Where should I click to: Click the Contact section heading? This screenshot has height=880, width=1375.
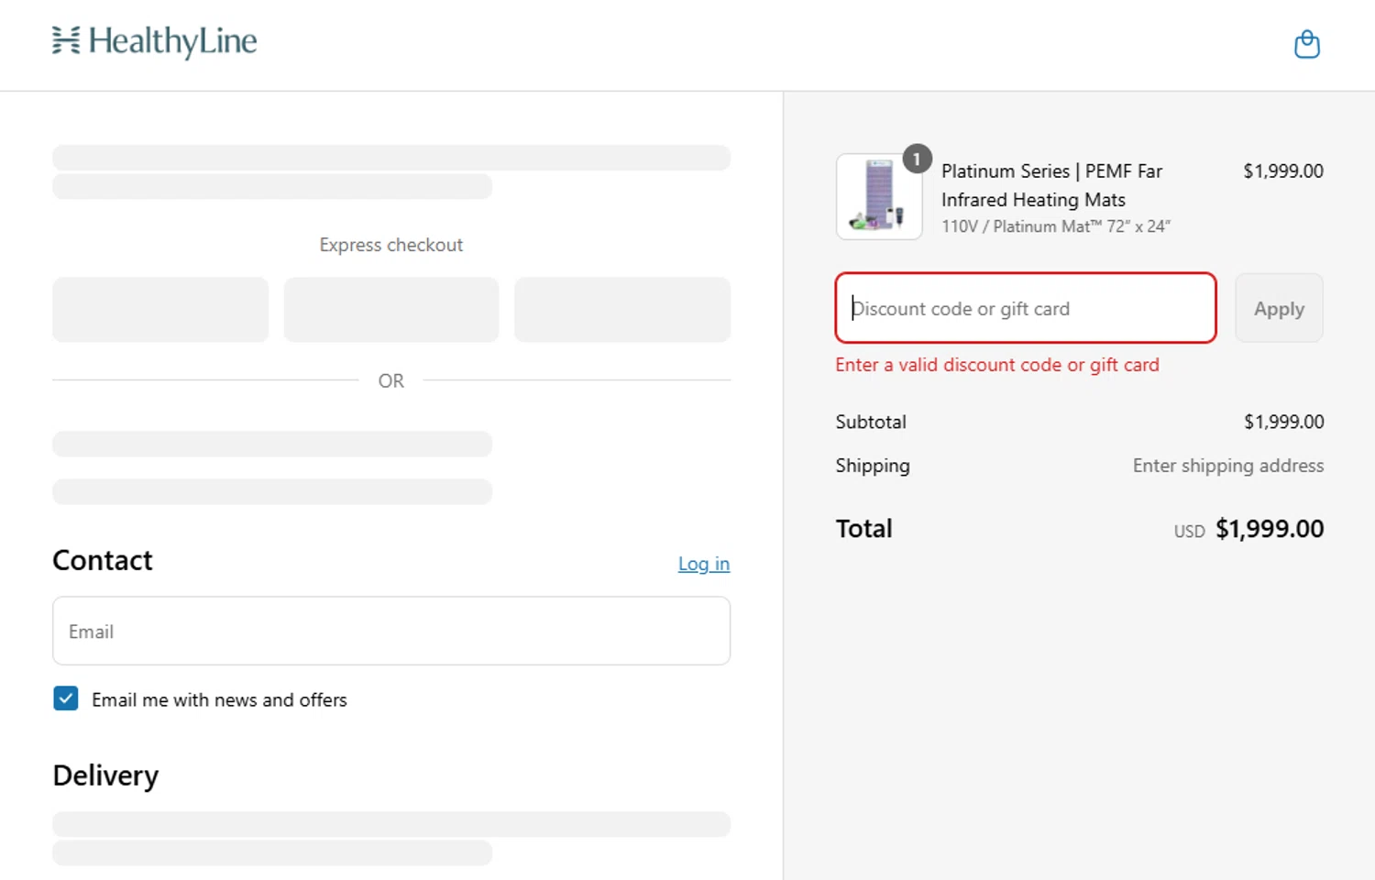click(103, 560)
